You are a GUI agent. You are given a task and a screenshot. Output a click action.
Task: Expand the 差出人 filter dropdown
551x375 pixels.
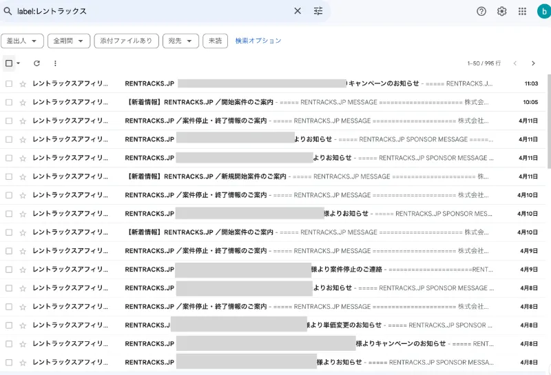pyautogui.click(x=22, y=41)
